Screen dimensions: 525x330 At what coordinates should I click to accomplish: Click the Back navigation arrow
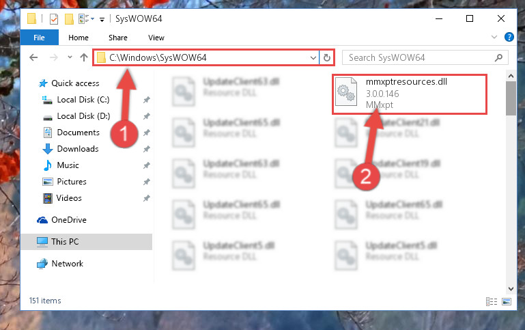[33, 57]
